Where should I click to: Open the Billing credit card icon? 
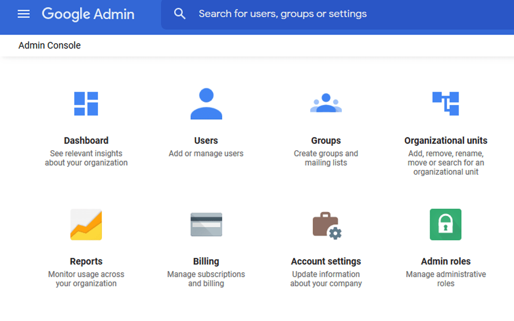click(206, 224)
